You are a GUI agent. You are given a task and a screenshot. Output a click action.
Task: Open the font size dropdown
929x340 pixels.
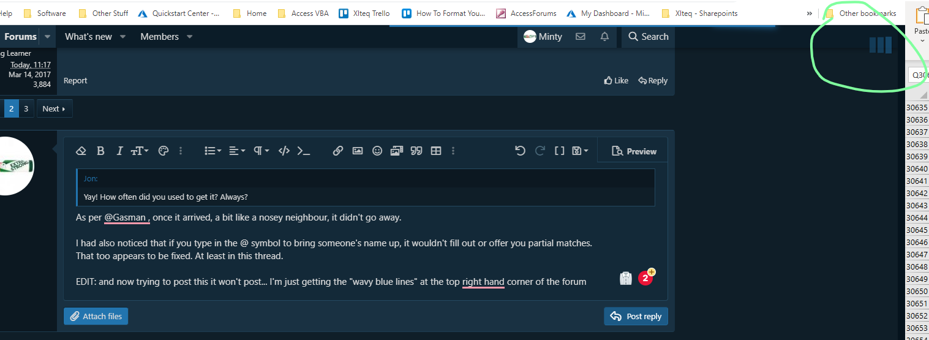[139, 151]
